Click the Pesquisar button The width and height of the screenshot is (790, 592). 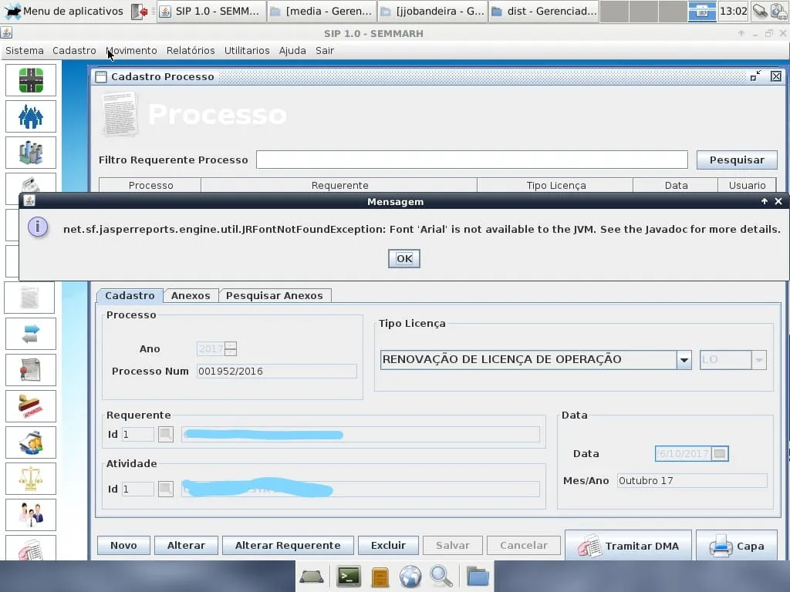coord(737,160)
